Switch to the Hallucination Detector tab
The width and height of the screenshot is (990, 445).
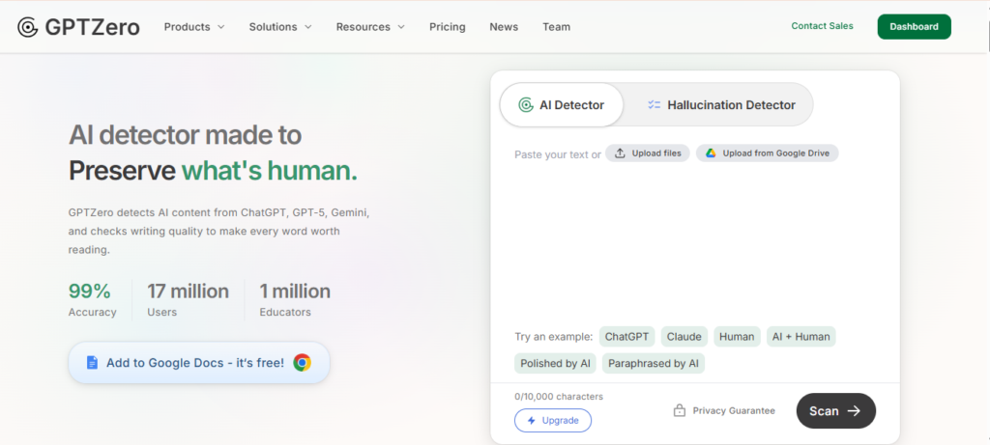click(x=721, y=105)
